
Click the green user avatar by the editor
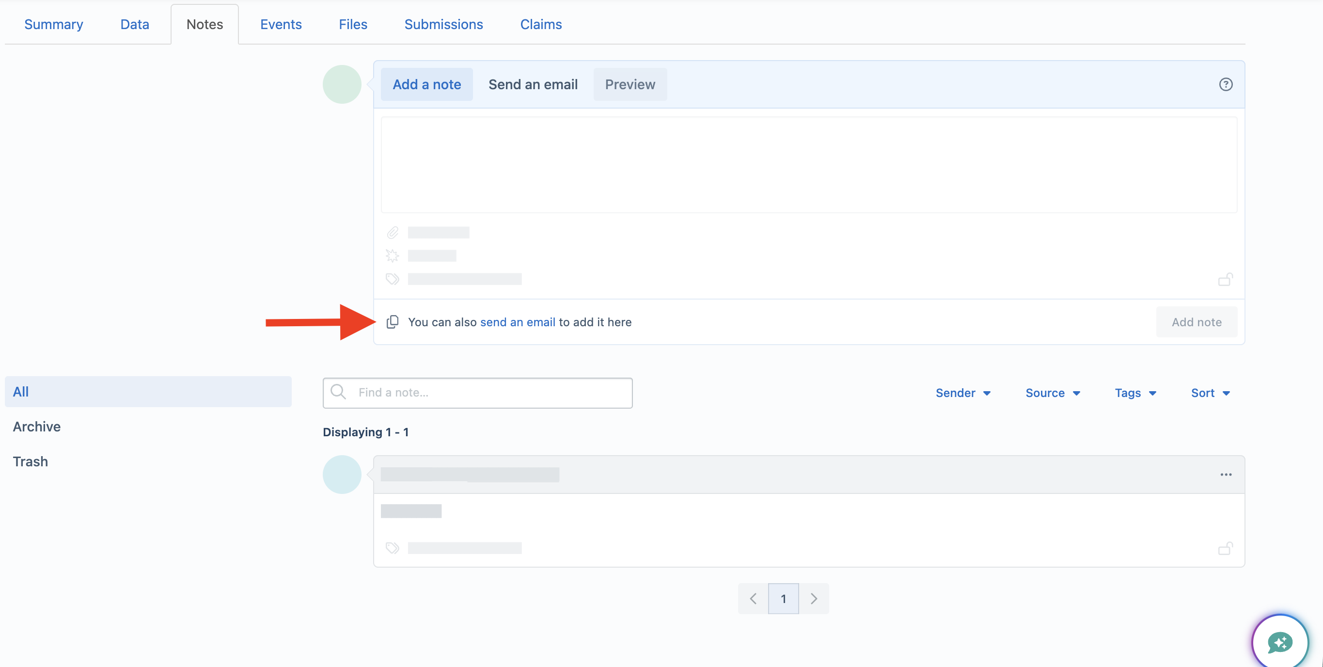[342, 84]
